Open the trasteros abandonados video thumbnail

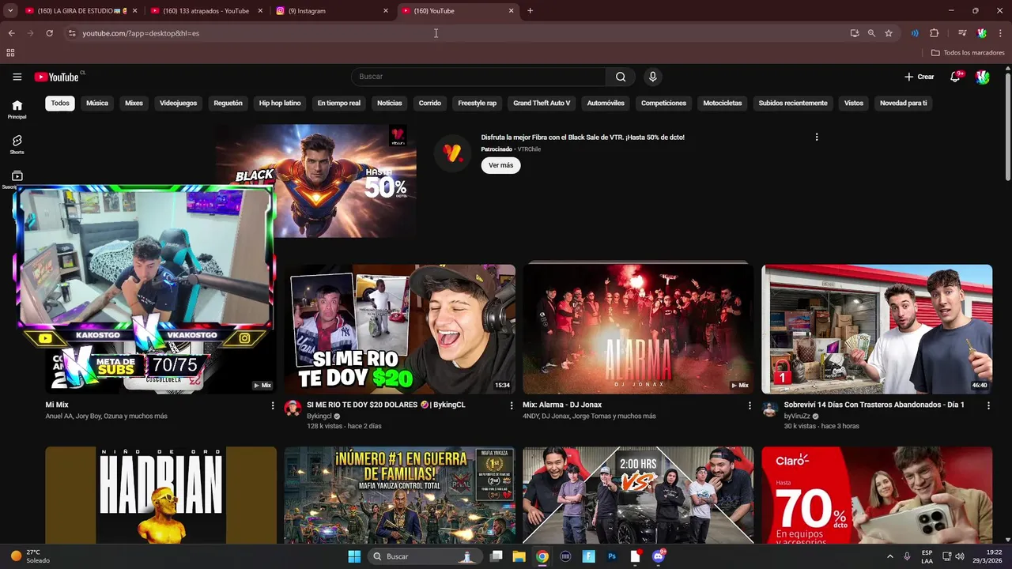pyautogui.click(x=877, y=329)
